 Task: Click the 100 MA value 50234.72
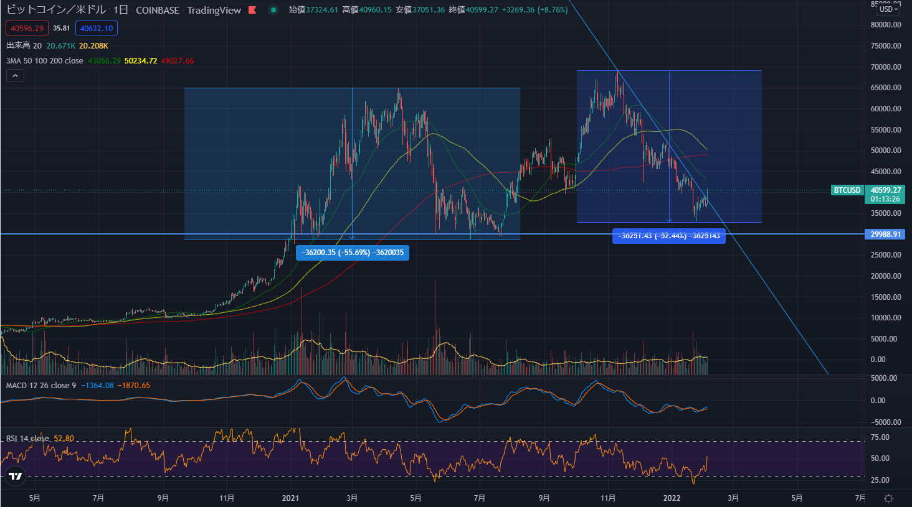[x=141, y=60]
